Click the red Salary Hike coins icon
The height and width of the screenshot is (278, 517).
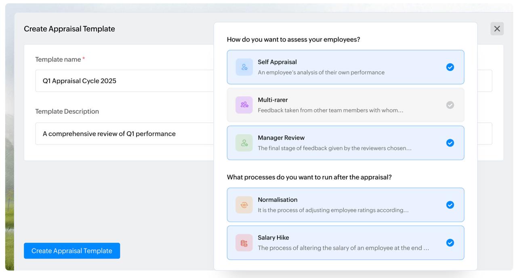point(244,243)
